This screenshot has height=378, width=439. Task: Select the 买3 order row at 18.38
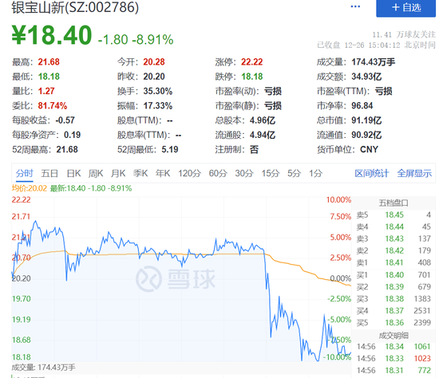click(x=394, y=299)
